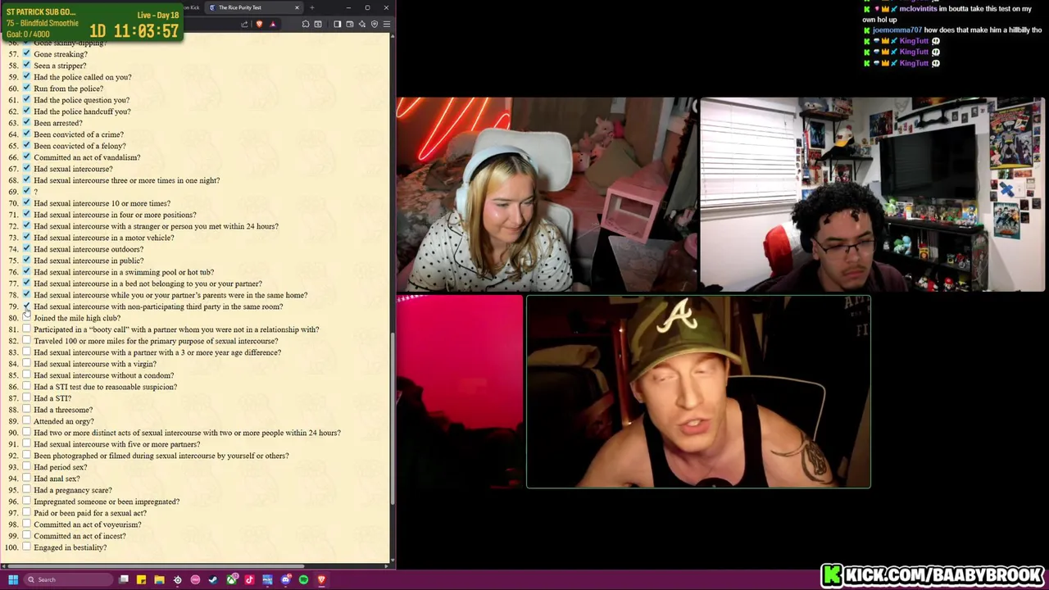Viewport: 1049px width, 590px height.
Task: Click the media control icon beside Extensions
Action: [x=318, y=24]
